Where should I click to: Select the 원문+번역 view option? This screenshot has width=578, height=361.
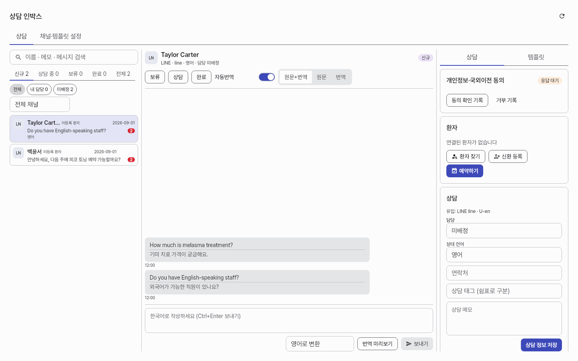[x=296, y=77]
